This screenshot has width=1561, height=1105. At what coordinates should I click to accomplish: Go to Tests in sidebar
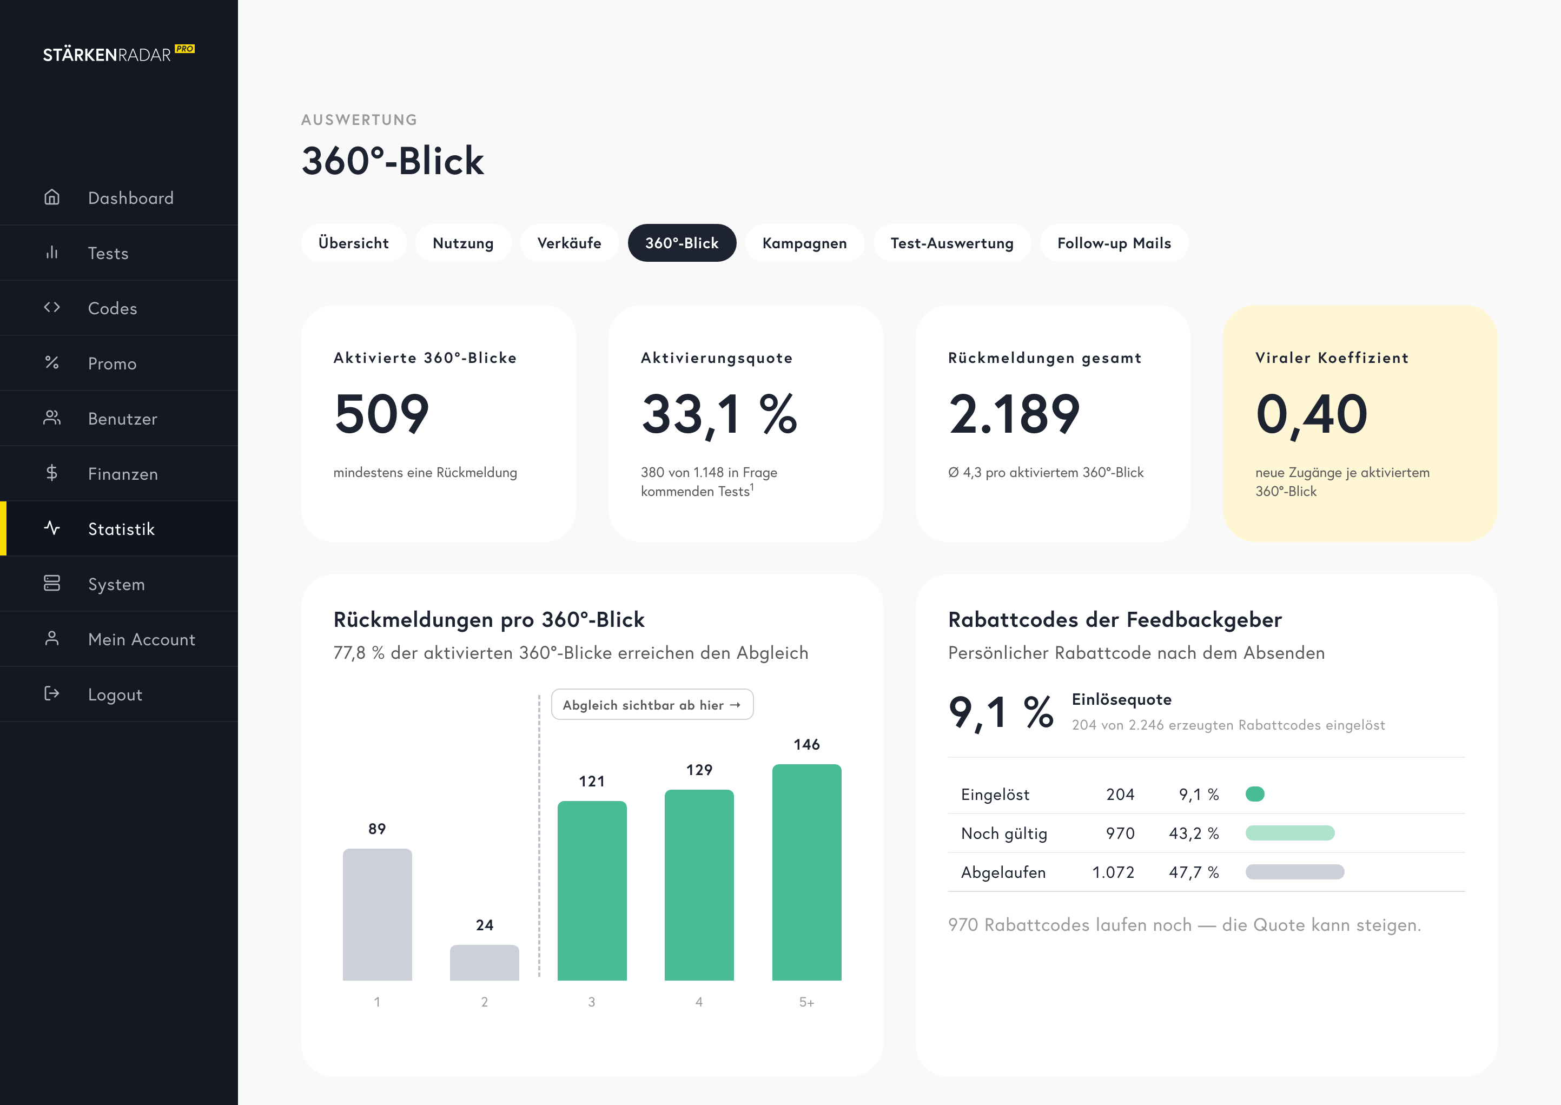(119, 253)
